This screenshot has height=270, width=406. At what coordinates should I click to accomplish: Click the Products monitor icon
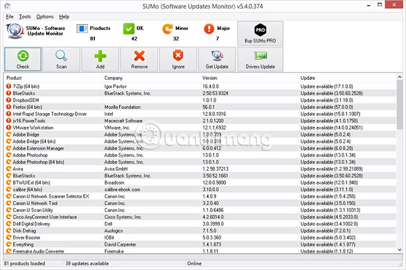[82, 29]
